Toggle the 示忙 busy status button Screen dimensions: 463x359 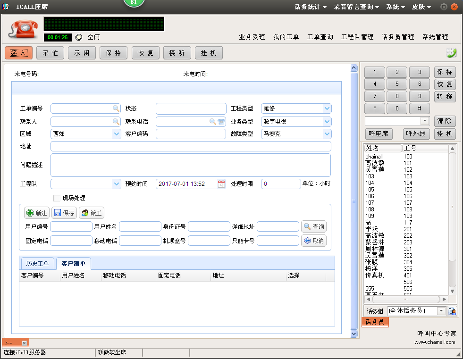coord(50,53)
